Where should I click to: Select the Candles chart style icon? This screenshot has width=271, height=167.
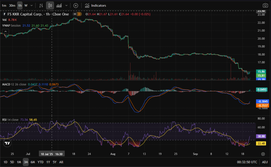click(50, 5)
